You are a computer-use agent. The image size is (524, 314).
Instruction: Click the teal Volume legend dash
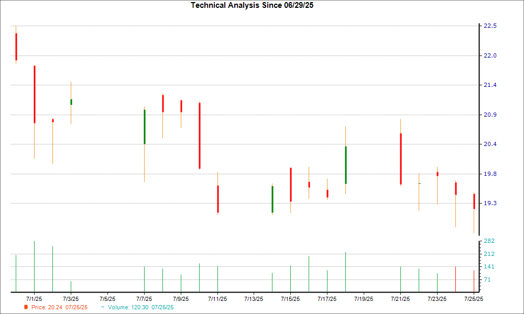103,307
